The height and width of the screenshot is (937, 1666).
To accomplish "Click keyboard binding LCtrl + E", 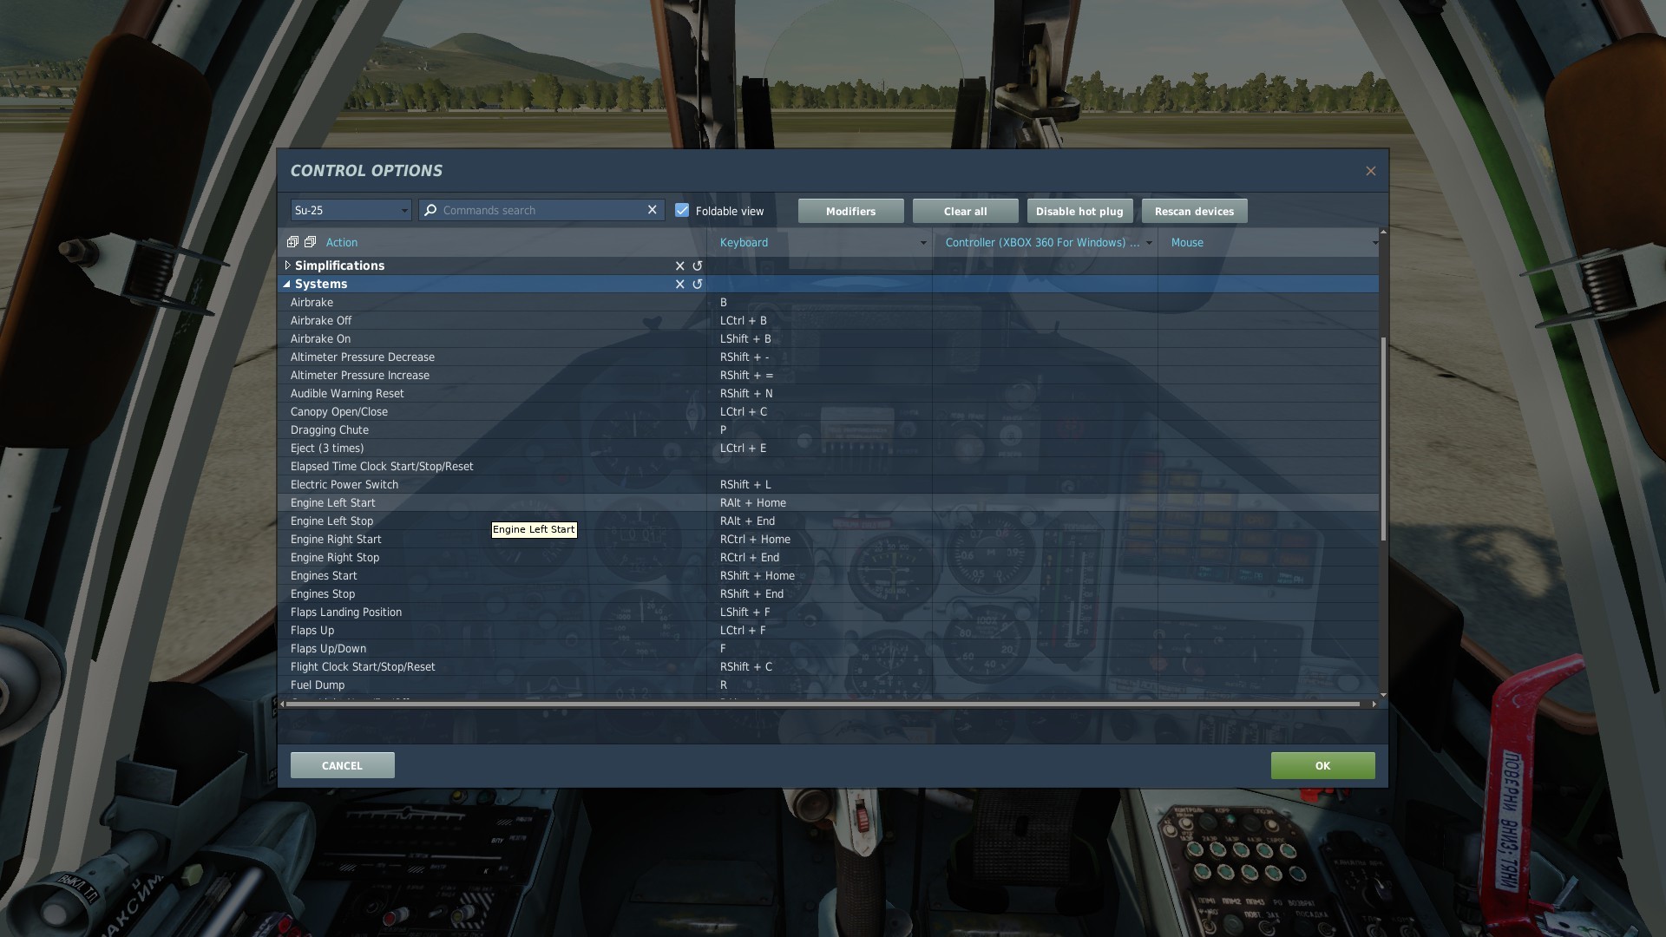I will [x=743, y=448].
